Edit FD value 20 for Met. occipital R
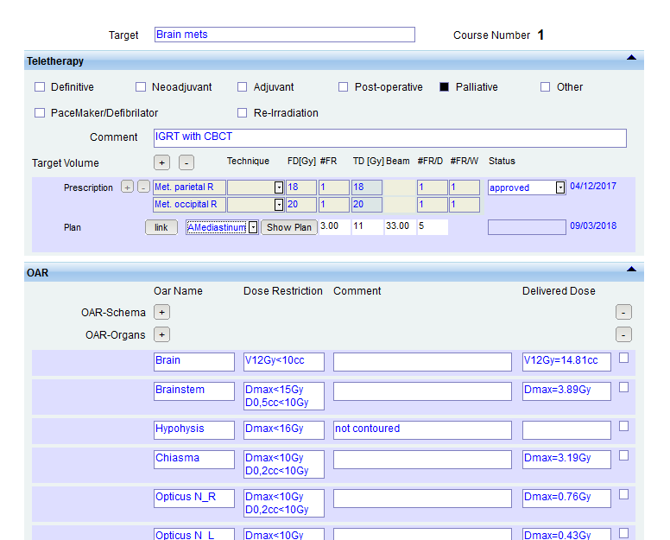The height and width of the screenshot is (540, 670). [x=301, y=205]
